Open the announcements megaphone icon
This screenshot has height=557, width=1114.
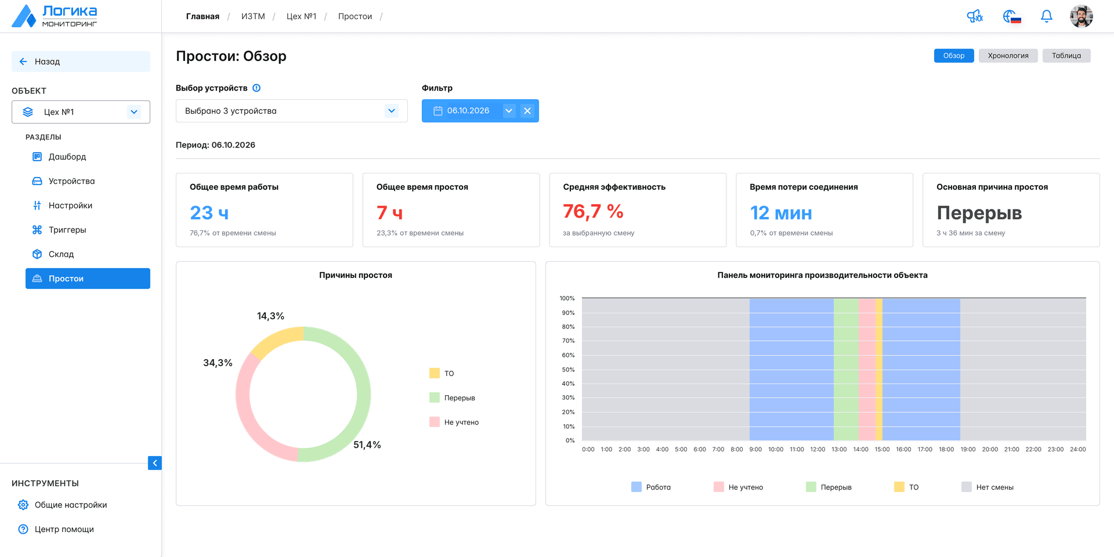pyautogui.click(x=975, y=16)
